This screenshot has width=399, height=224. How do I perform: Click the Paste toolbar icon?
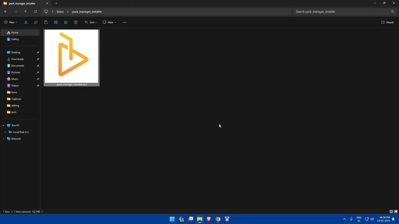tap(46, 22)
